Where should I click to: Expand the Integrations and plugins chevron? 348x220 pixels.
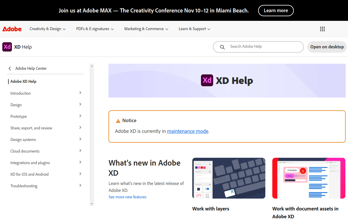80,162
